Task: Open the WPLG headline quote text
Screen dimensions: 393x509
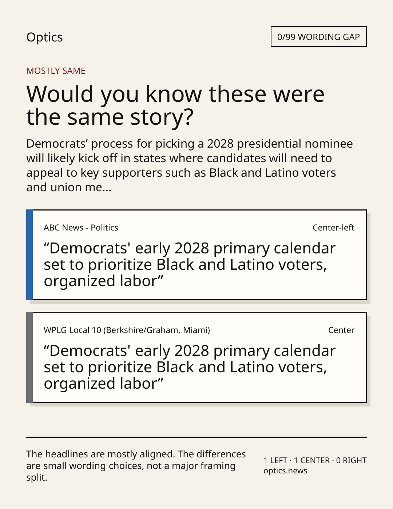Action: coord(190,367)
